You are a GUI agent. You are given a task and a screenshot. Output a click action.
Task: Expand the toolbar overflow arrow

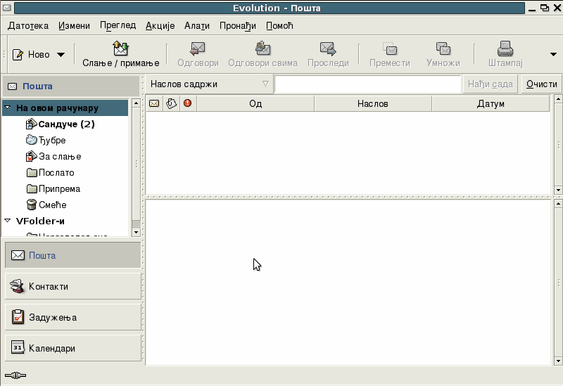pyautogui.click(x=553, y=55)
